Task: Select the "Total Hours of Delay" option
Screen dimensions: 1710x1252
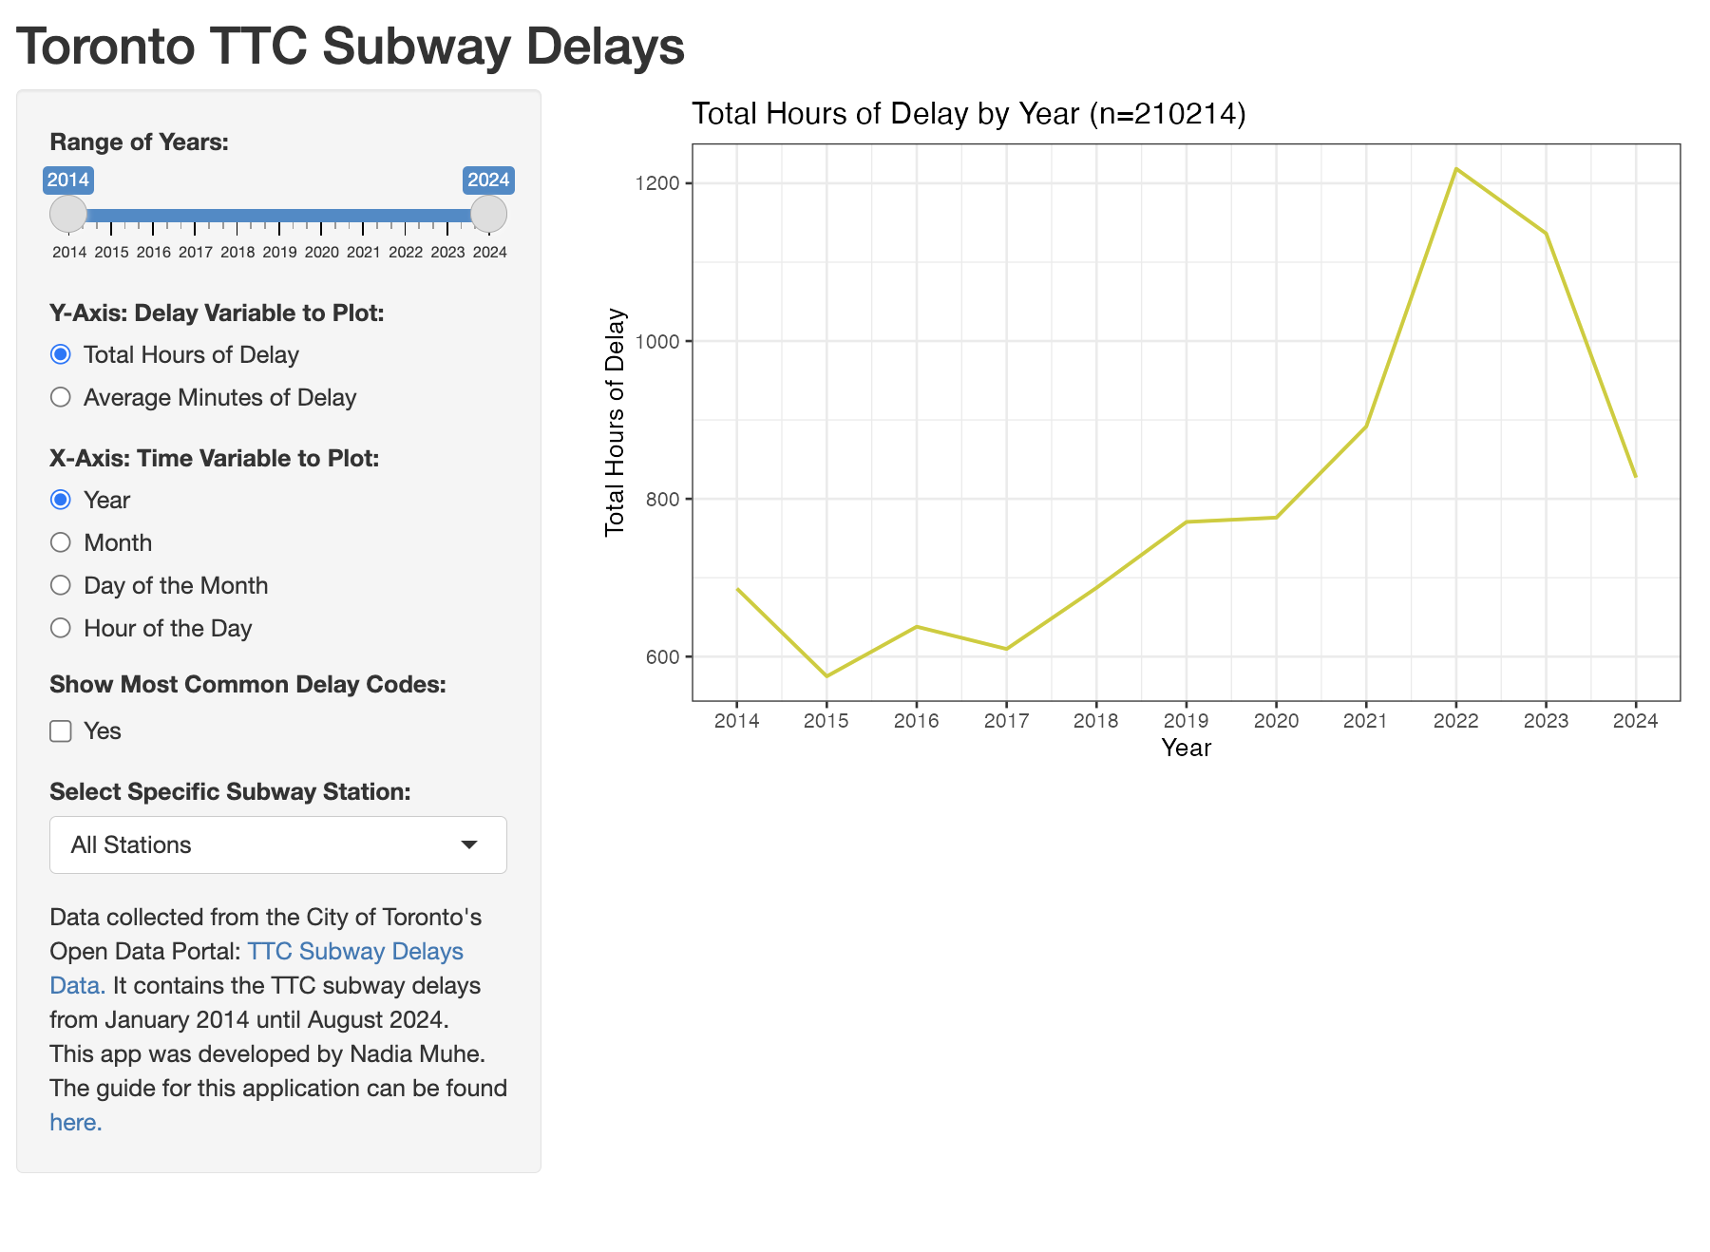Action: 61,354
